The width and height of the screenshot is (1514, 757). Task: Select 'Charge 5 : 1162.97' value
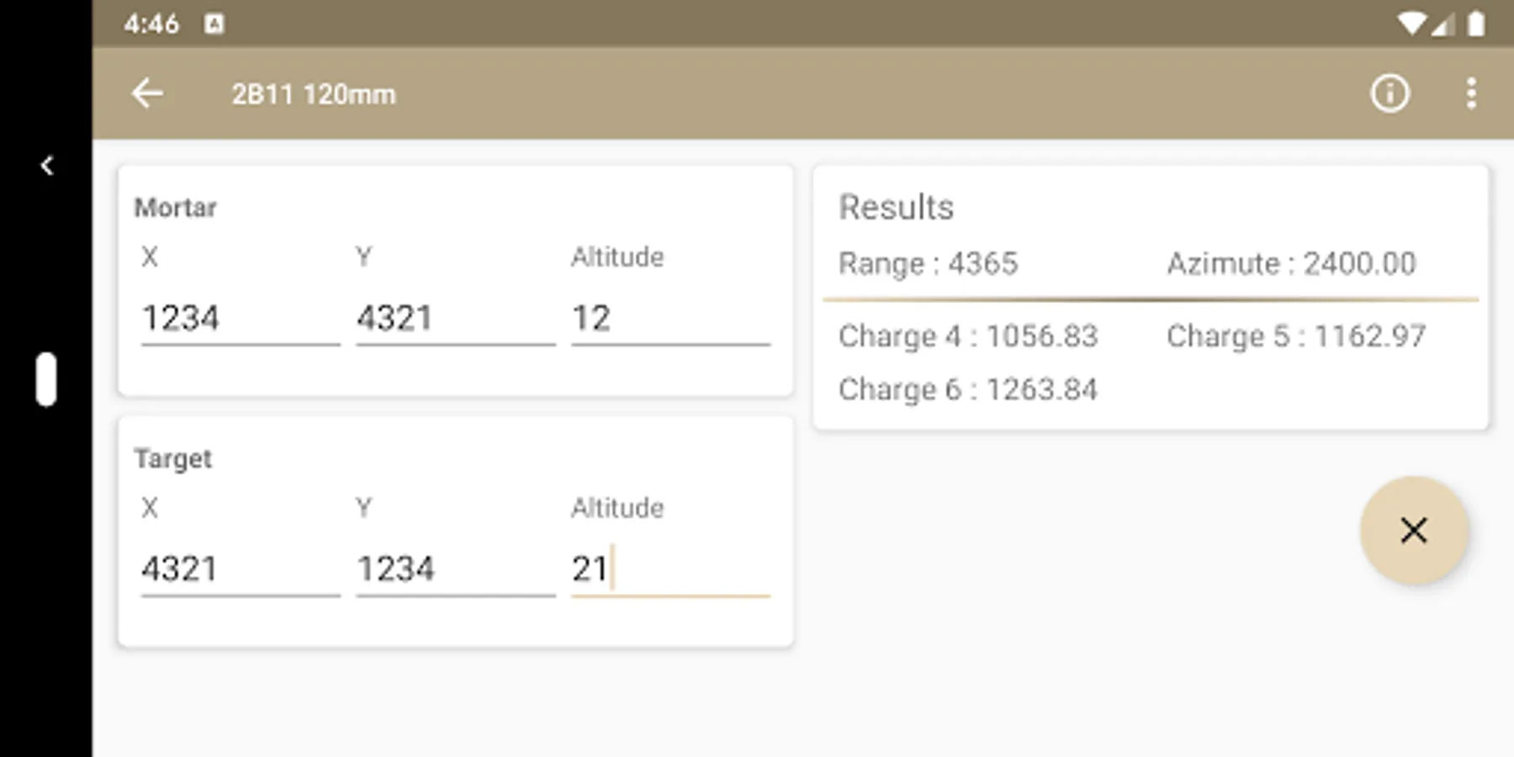tap(1296, 336)
